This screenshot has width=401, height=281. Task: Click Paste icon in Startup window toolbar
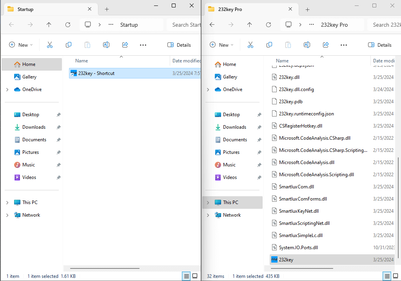pyautogui.click(x=87, y=45)
